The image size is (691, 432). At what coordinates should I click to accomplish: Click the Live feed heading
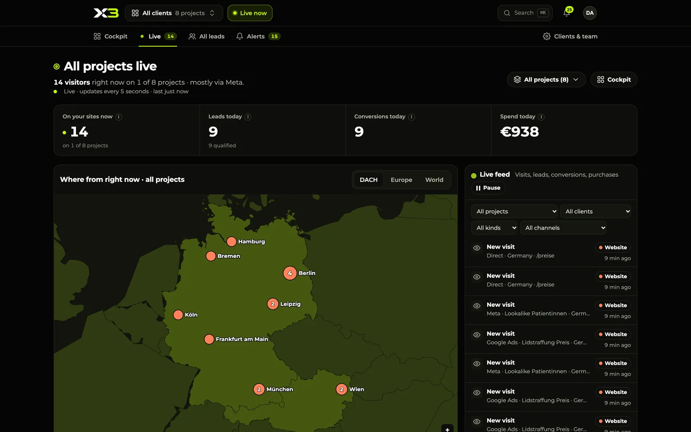[x=494, y=175]
